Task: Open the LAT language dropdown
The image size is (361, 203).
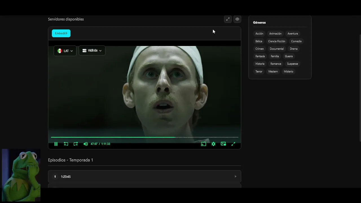Action: pos(65,51)
